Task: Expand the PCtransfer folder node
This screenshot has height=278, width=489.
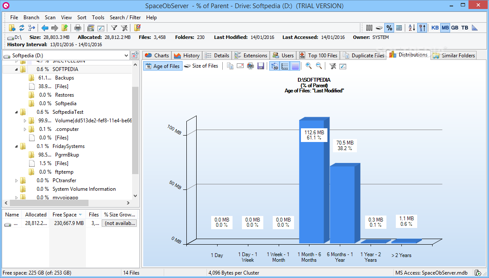Action: [16, 180]
